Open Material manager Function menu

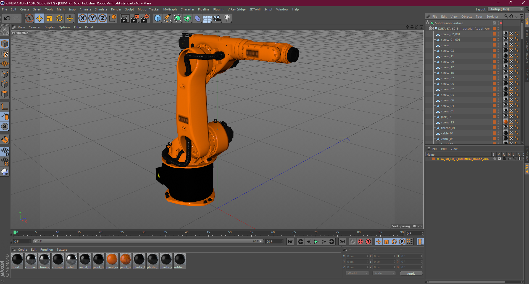click(x=46, y=250)
